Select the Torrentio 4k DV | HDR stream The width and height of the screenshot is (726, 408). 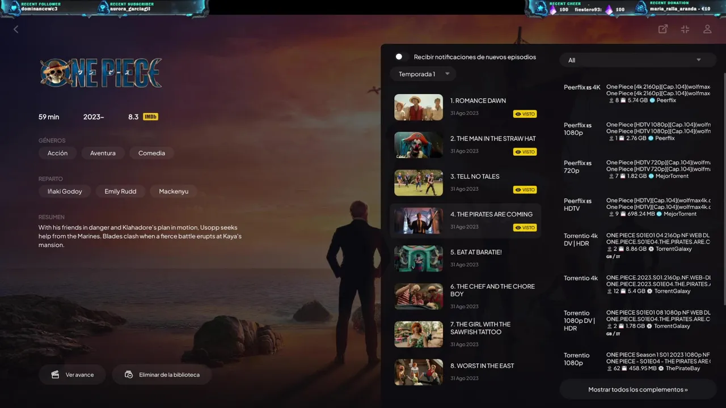636,245
